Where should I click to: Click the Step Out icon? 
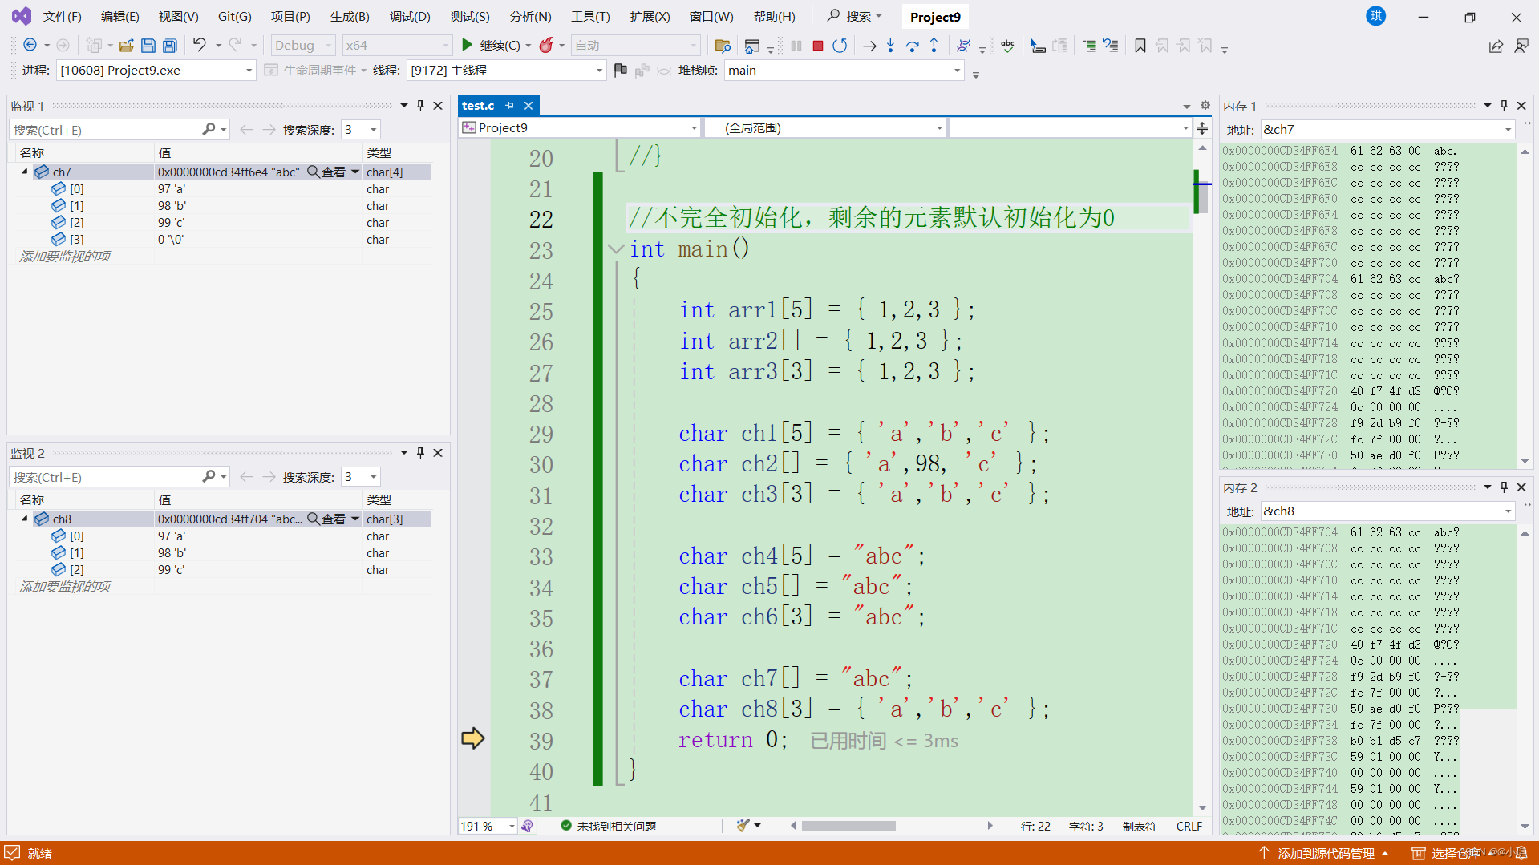click(x=934, y=46)
